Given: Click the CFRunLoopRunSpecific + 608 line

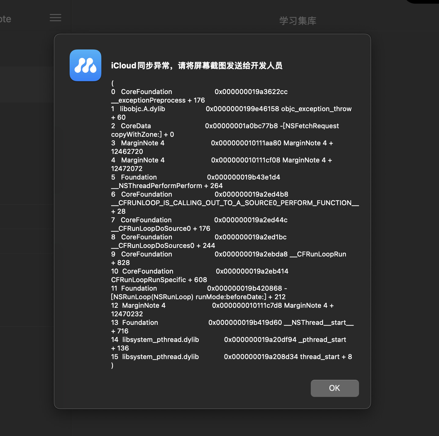Looking at the screenshot, I should [x=159, y=280].
